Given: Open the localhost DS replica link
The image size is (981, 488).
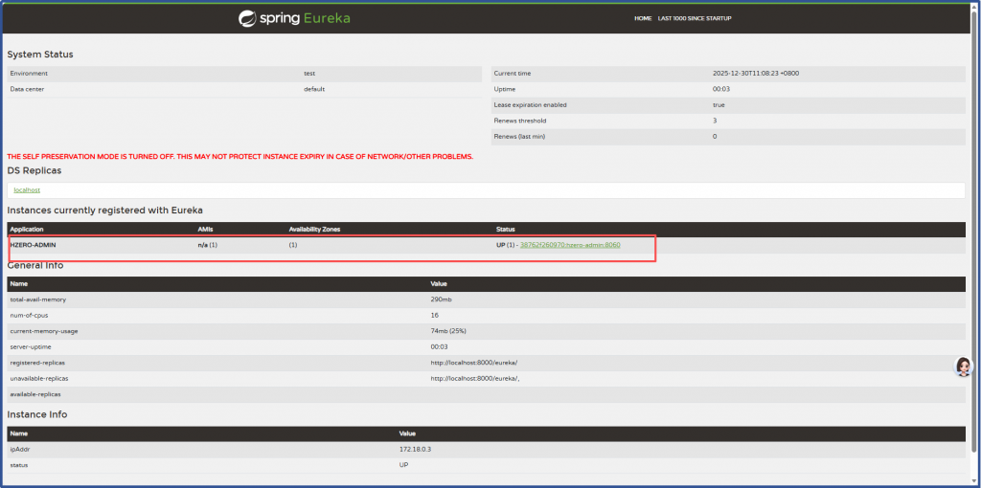Looking at the screenshot, I should click(x=27, y=189).
